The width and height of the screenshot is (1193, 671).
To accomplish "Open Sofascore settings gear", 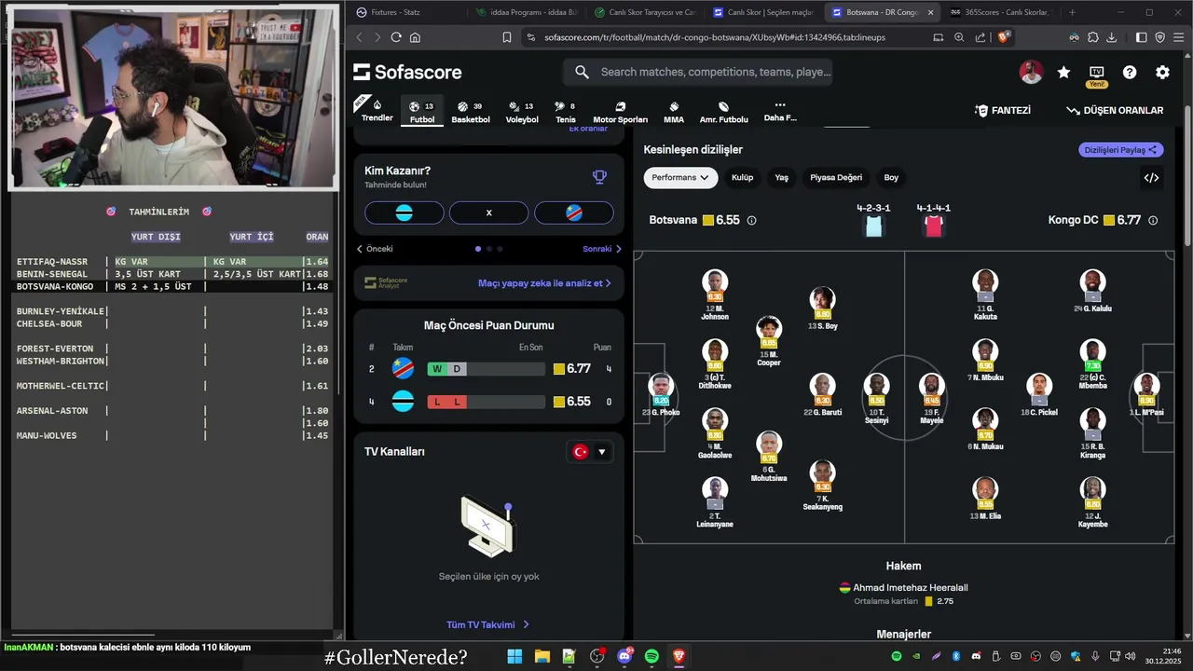I will pos(1162,72).
